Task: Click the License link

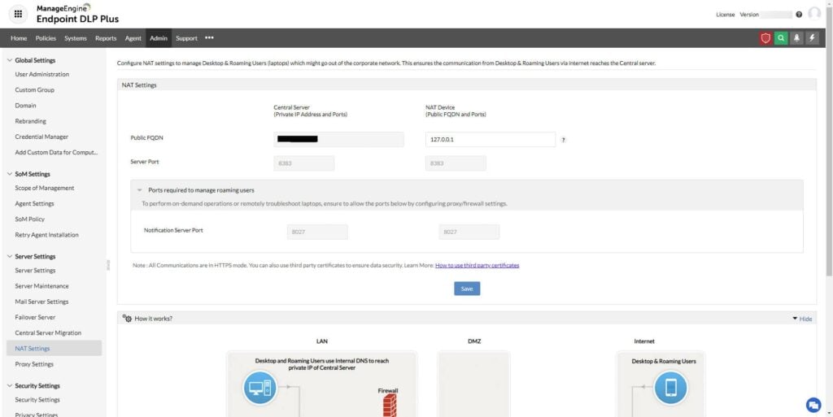Action: coord(725,15)
